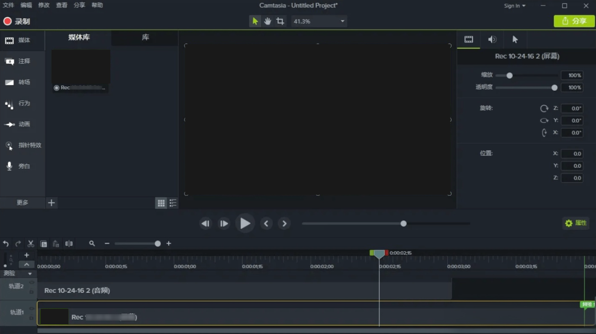
Task: Open the 修改 menu
Action: click(44, 5)
